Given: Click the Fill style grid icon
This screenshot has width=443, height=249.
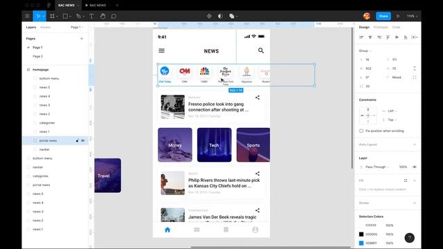Looking at the screenshot, I should (406, 181).
